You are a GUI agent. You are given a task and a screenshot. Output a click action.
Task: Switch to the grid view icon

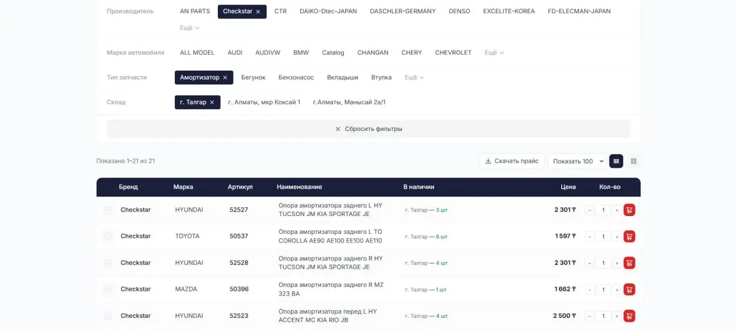click(634, 161)
